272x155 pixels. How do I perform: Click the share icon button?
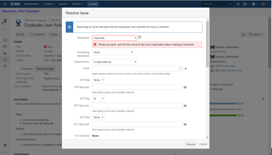pyautogui.click(x=244, y=34)
